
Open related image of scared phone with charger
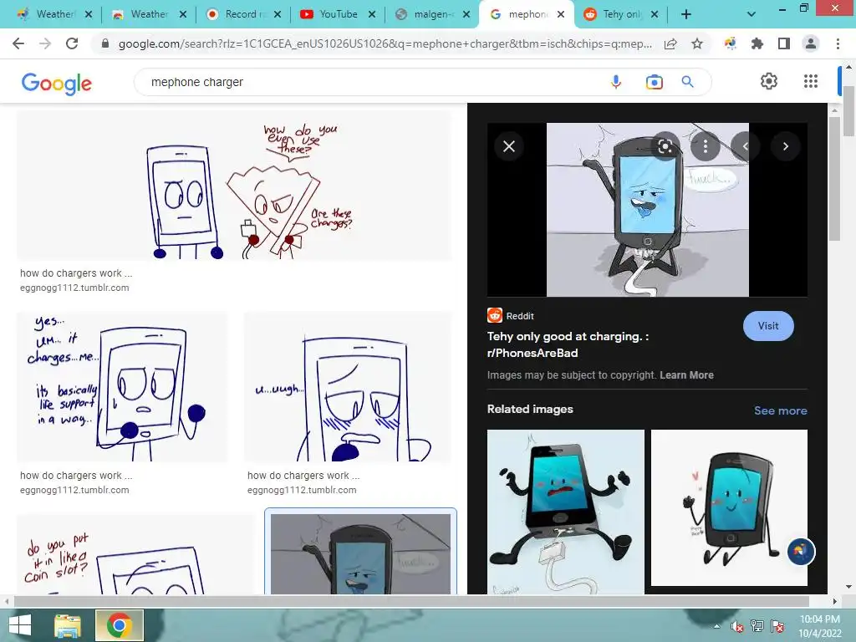tap(566, 512)
